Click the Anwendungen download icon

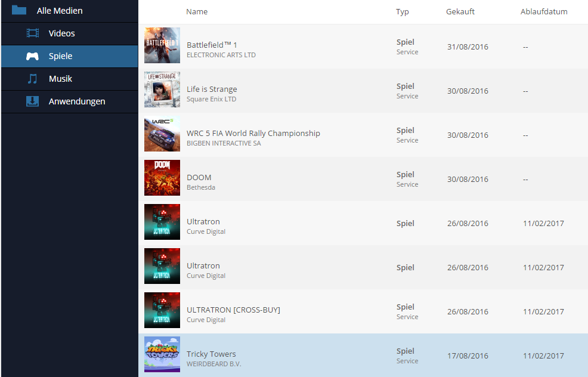point(32,101)
